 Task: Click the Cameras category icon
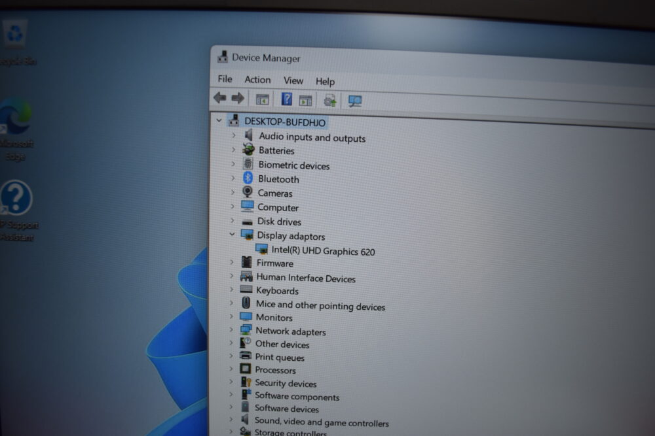click(x=248, y=192)
